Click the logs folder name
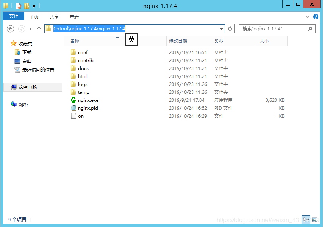The image size is (323, 227). point(83,84)
